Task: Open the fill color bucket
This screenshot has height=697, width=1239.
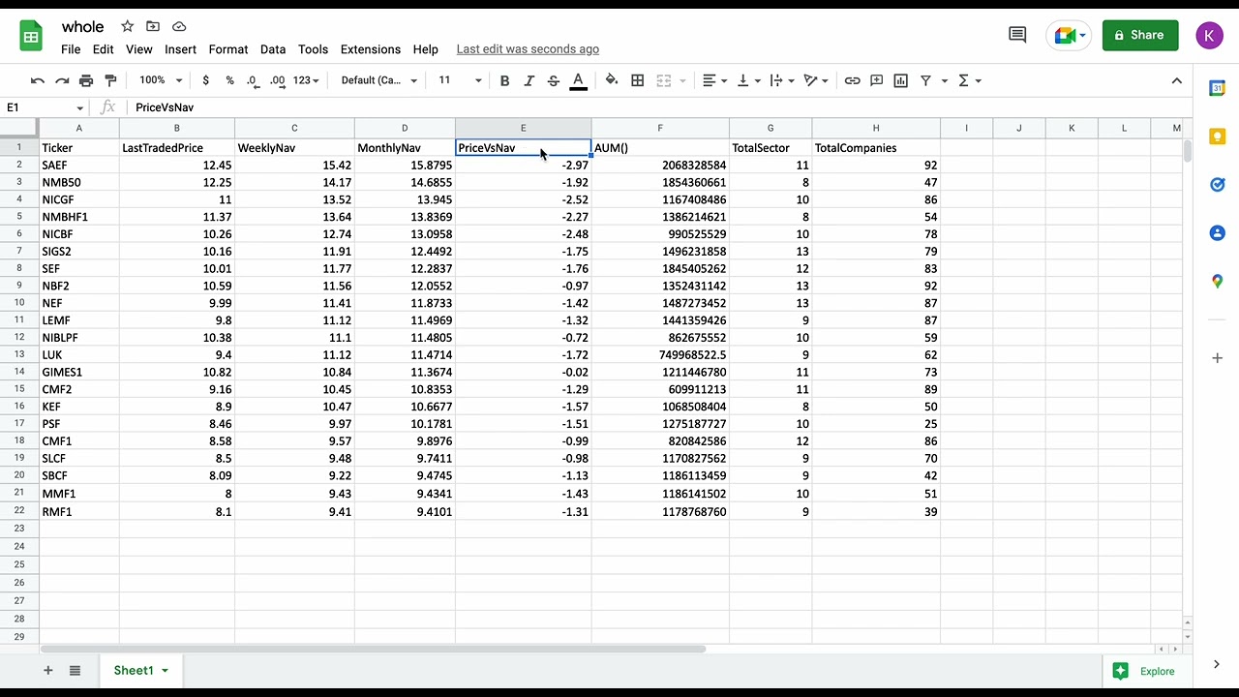Action: point(612,80)
